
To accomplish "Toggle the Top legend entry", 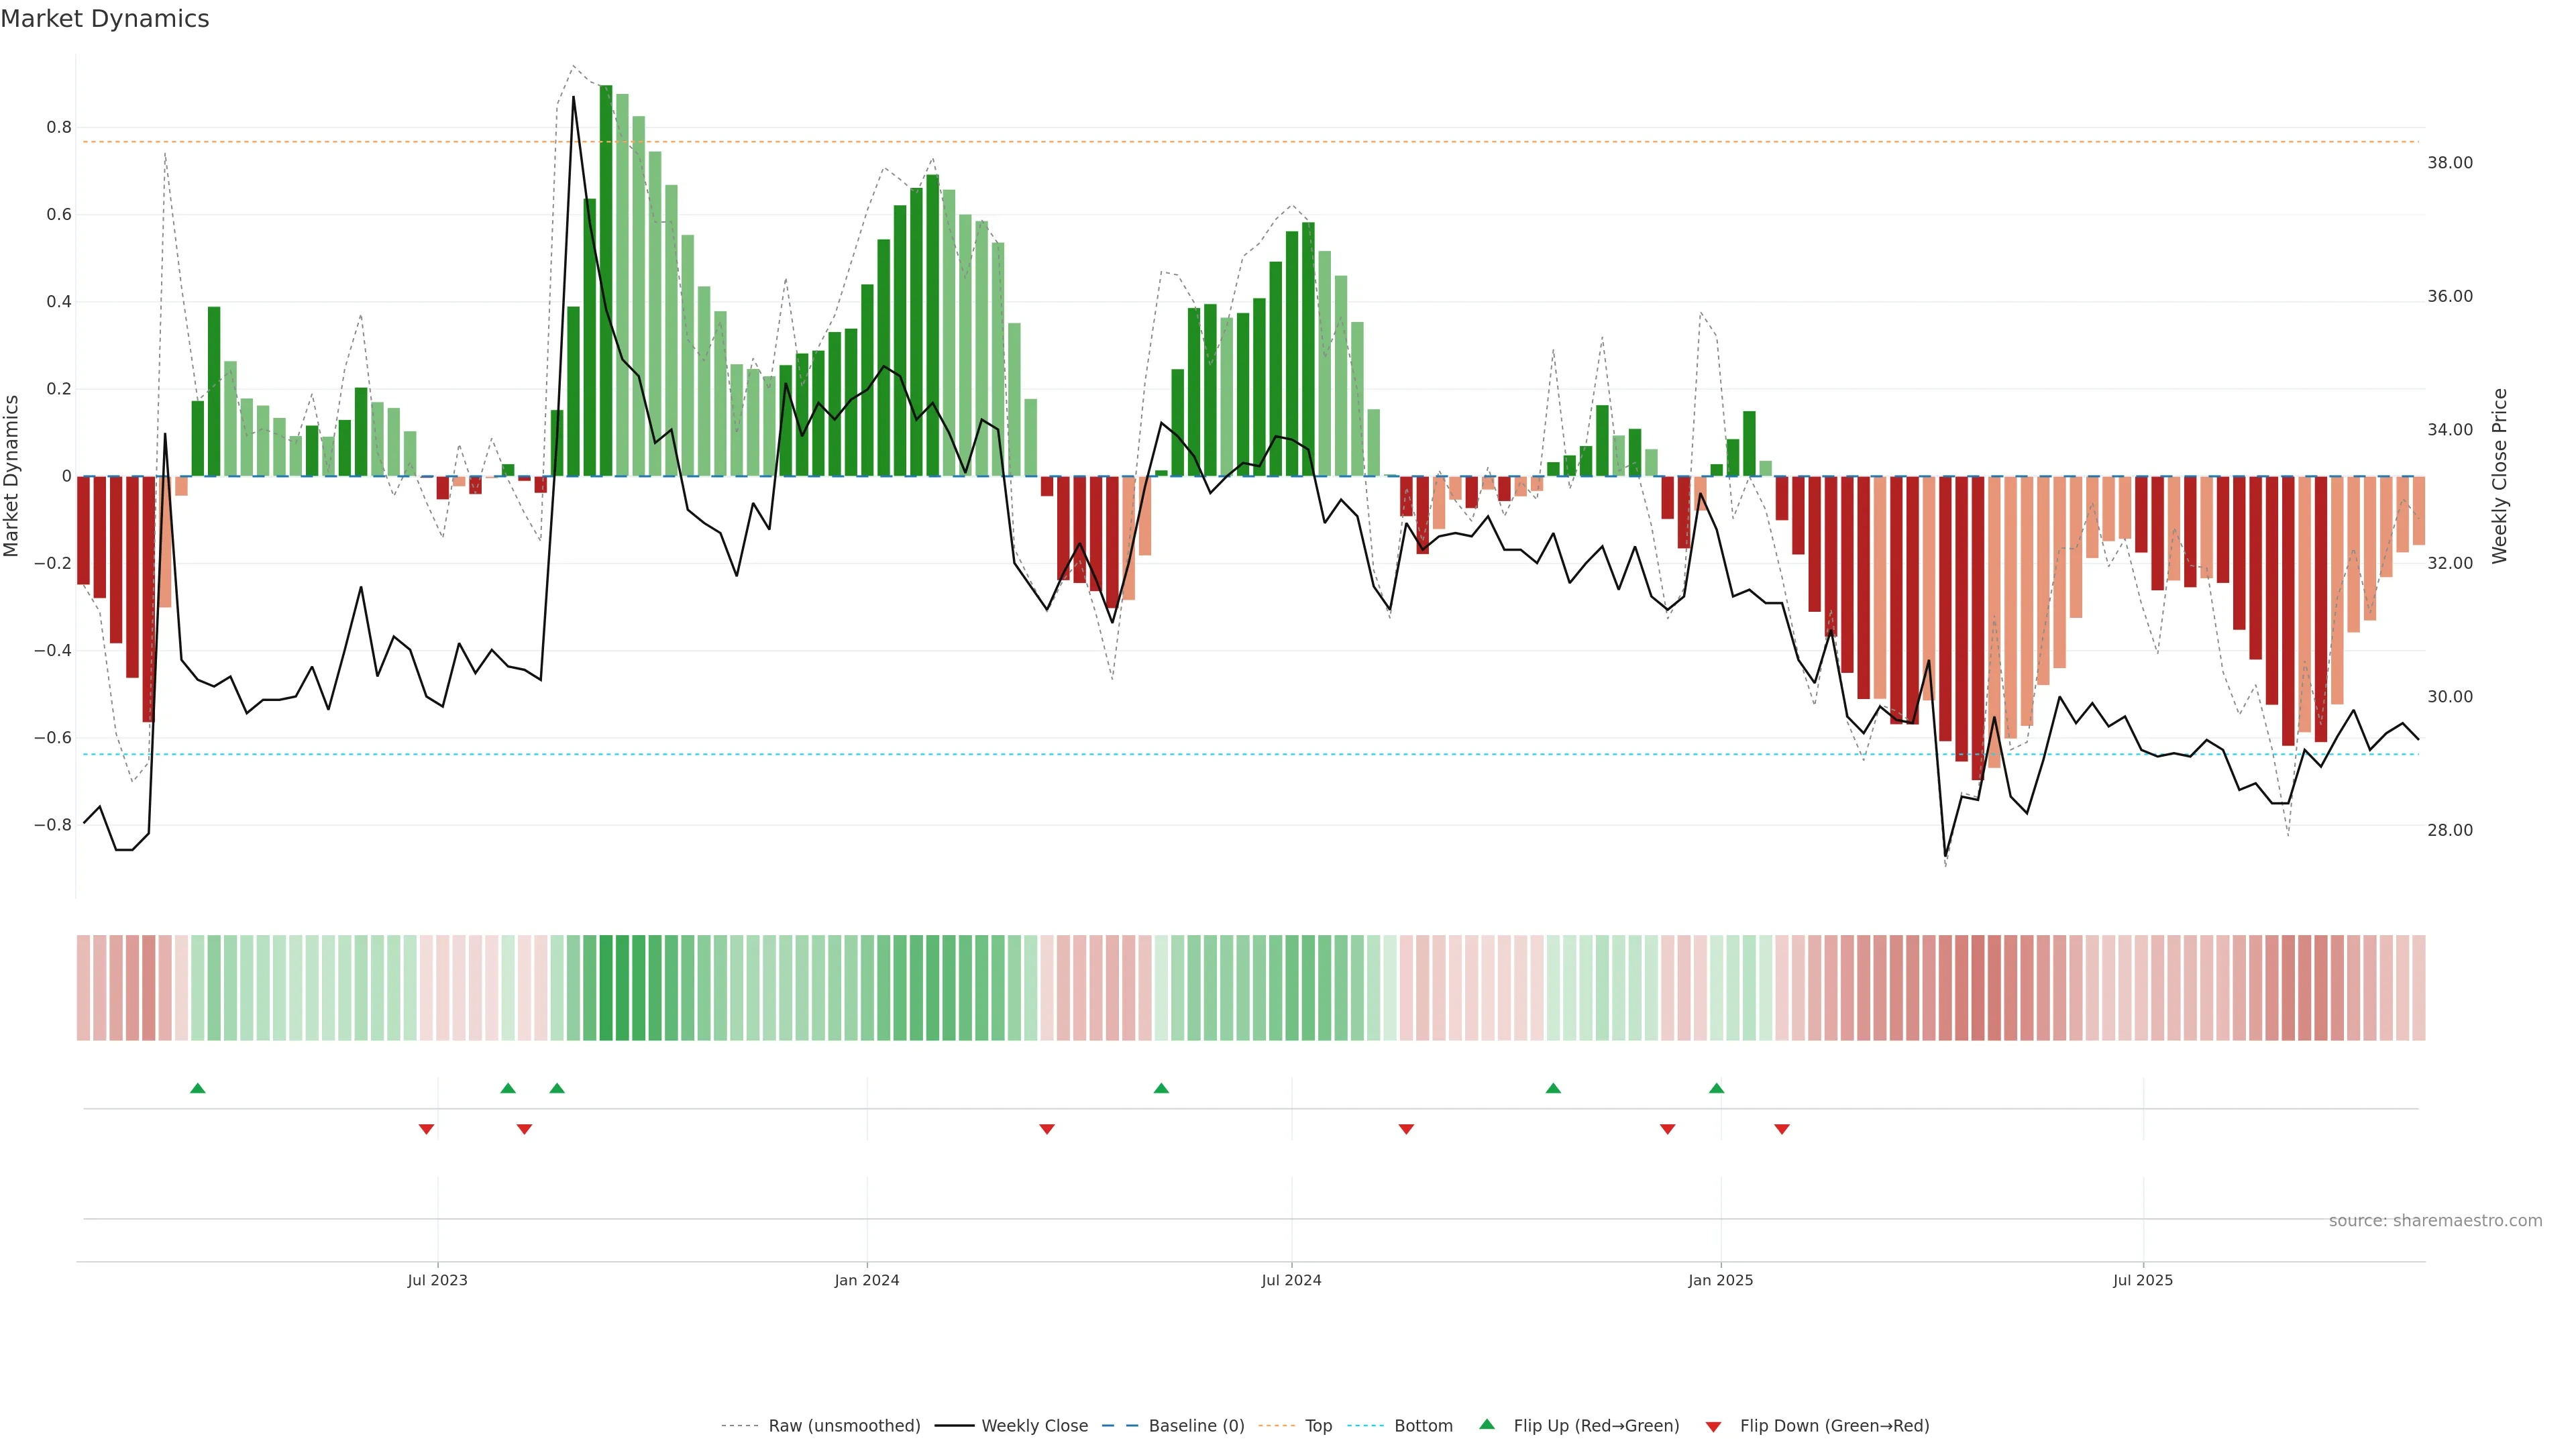I will (x=1318, y=1426).
